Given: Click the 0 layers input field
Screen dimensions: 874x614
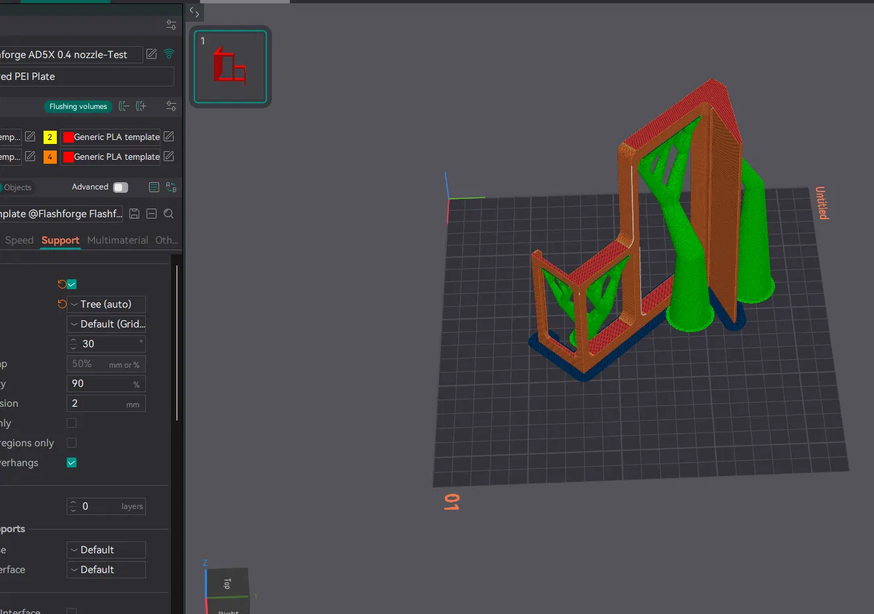Looking at the screenshot, I should tap(106, 506).
